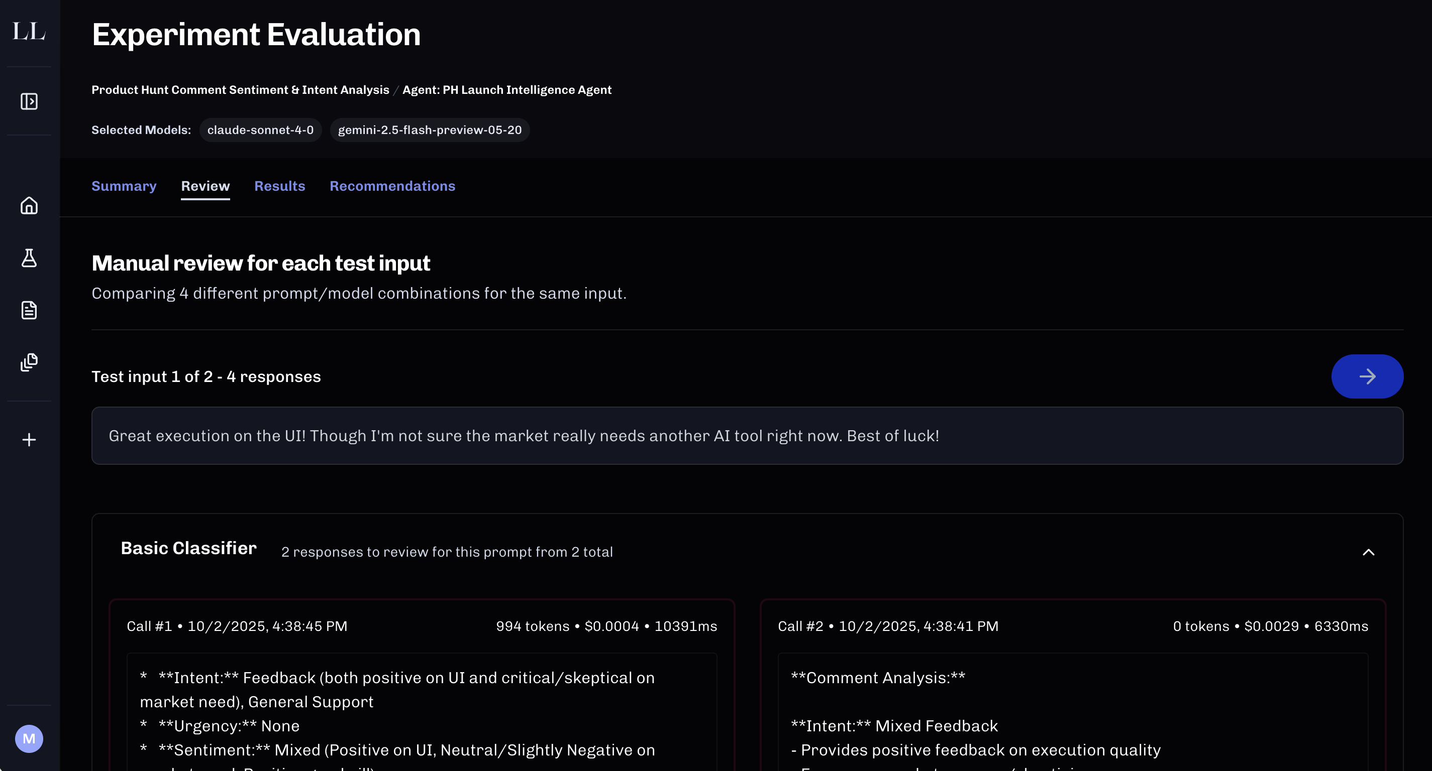Screen dimensions: 1432x771
Task: Open the user avatar M menu
Action: (29, 738)
